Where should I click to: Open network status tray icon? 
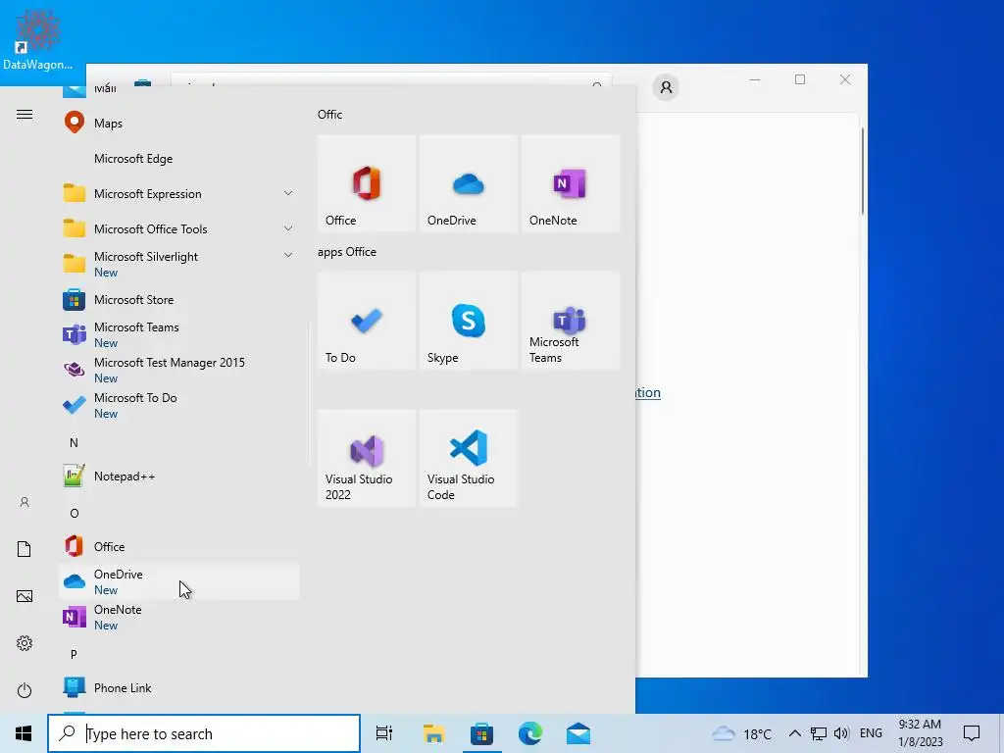(x=819, y=733)
